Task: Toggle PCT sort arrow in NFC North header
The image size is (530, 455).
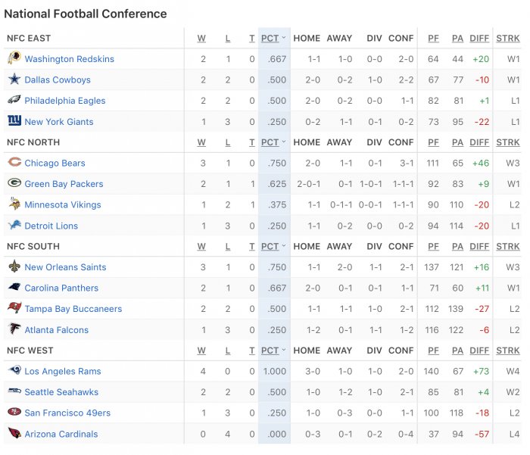Action: [284, 142]
